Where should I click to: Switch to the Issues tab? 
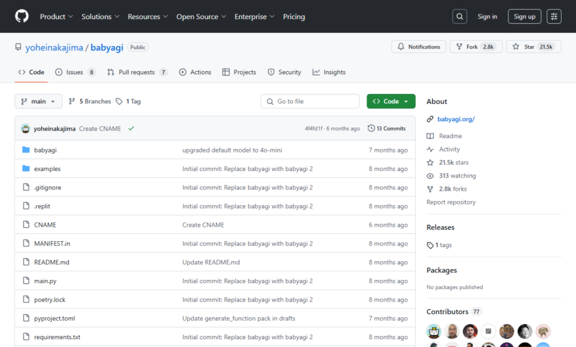click(x=76, y=72)
